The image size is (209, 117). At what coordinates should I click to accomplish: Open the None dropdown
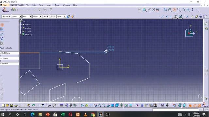point(61,16)
